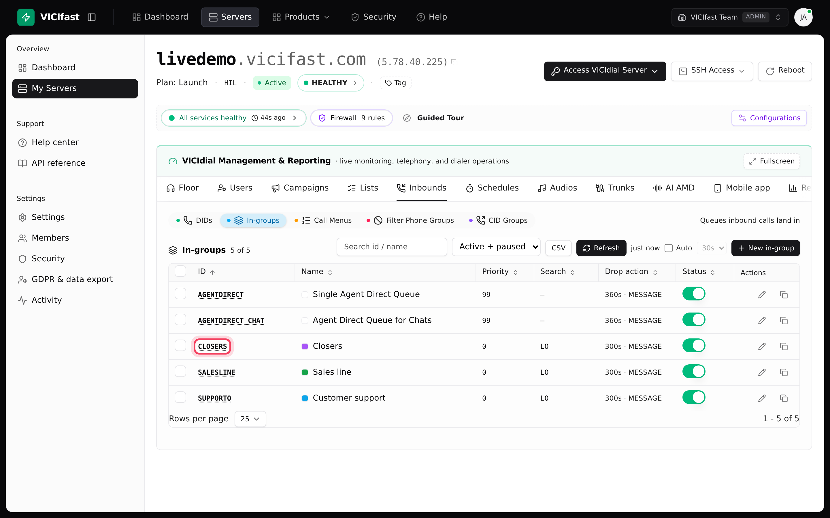Click the Firewall shield icon
Screen dimensions: 830x518
(322, 118)
